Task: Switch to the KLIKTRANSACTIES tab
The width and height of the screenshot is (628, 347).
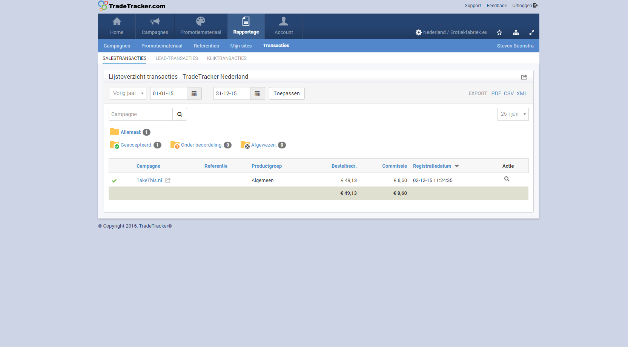Action: (x=227, y=58)
